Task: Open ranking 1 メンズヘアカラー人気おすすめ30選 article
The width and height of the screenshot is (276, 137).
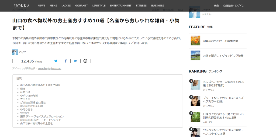Action: coord(223,84)
